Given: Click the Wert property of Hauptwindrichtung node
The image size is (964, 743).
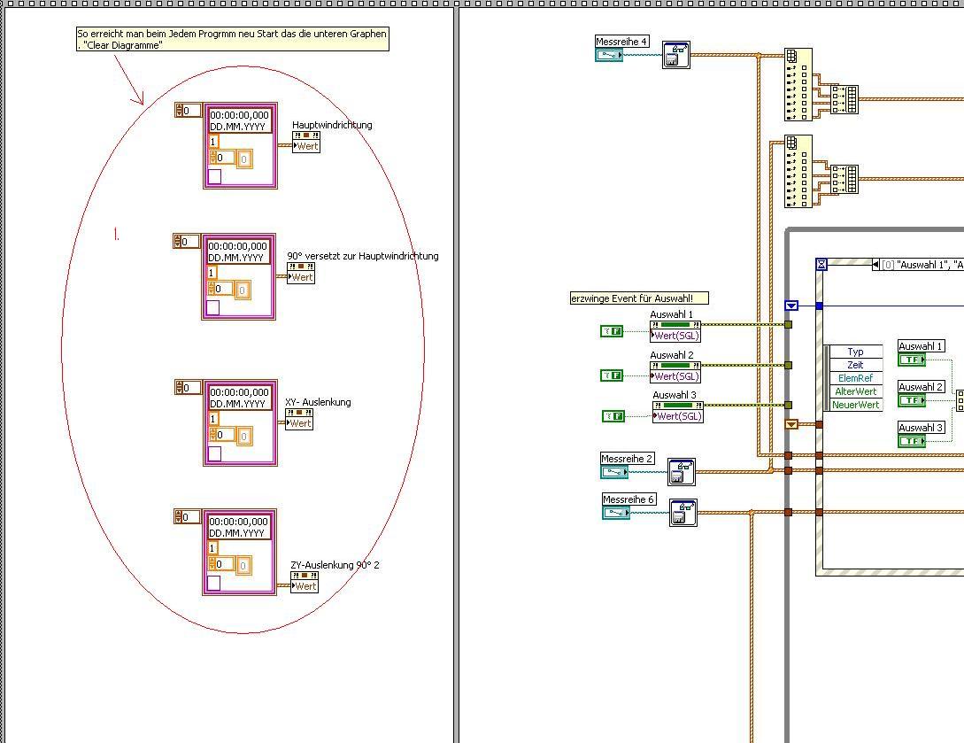Looking at the screenshot, I should click(x=306, y=146).
